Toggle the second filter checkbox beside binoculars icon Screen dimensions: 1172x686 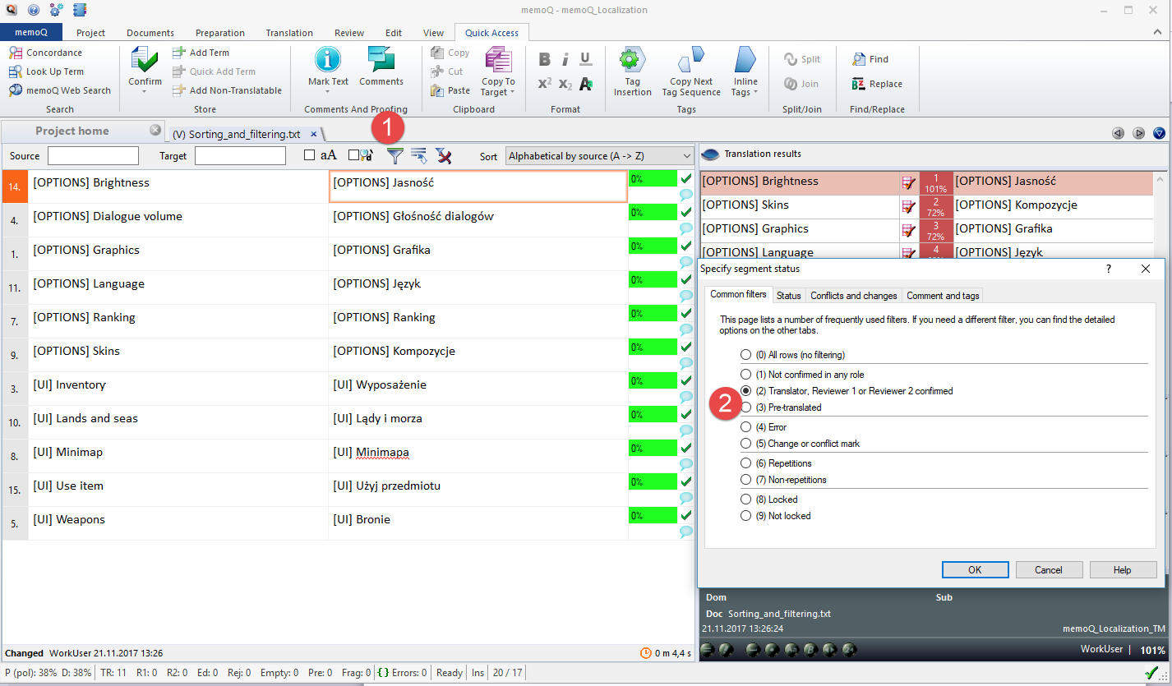pyautogui.click(x=353, y=155)
